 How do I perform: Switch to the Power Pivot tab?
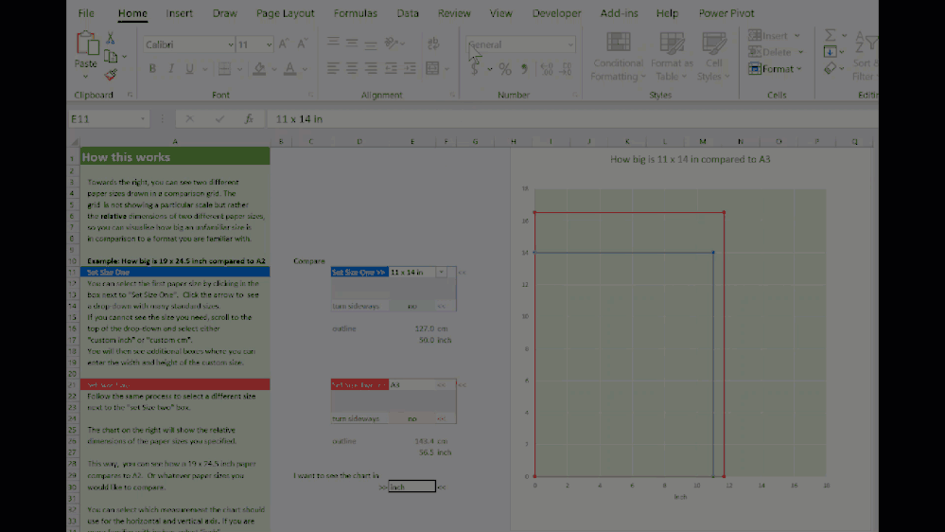(726, 13)
